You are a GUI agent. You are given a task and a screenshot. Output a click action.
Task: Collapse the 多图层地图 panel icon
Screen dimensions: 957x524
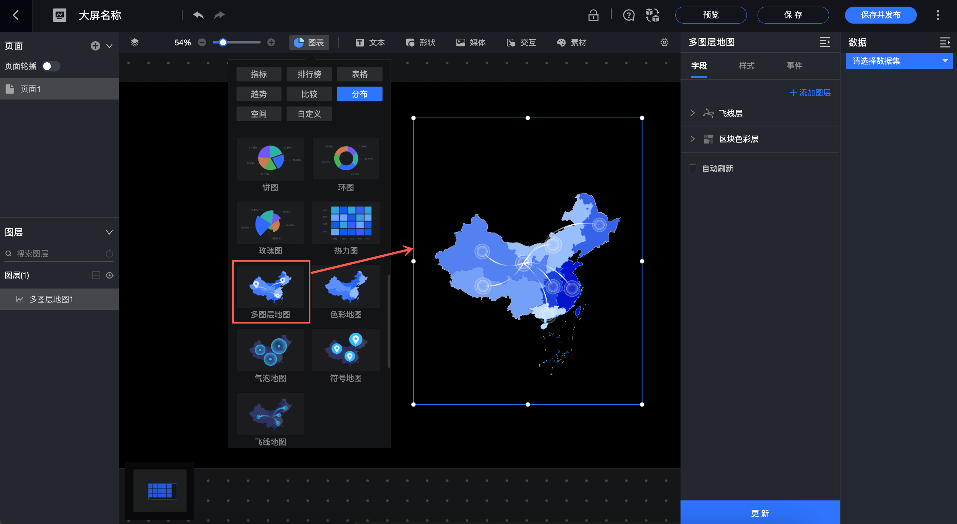pos(825,42)
